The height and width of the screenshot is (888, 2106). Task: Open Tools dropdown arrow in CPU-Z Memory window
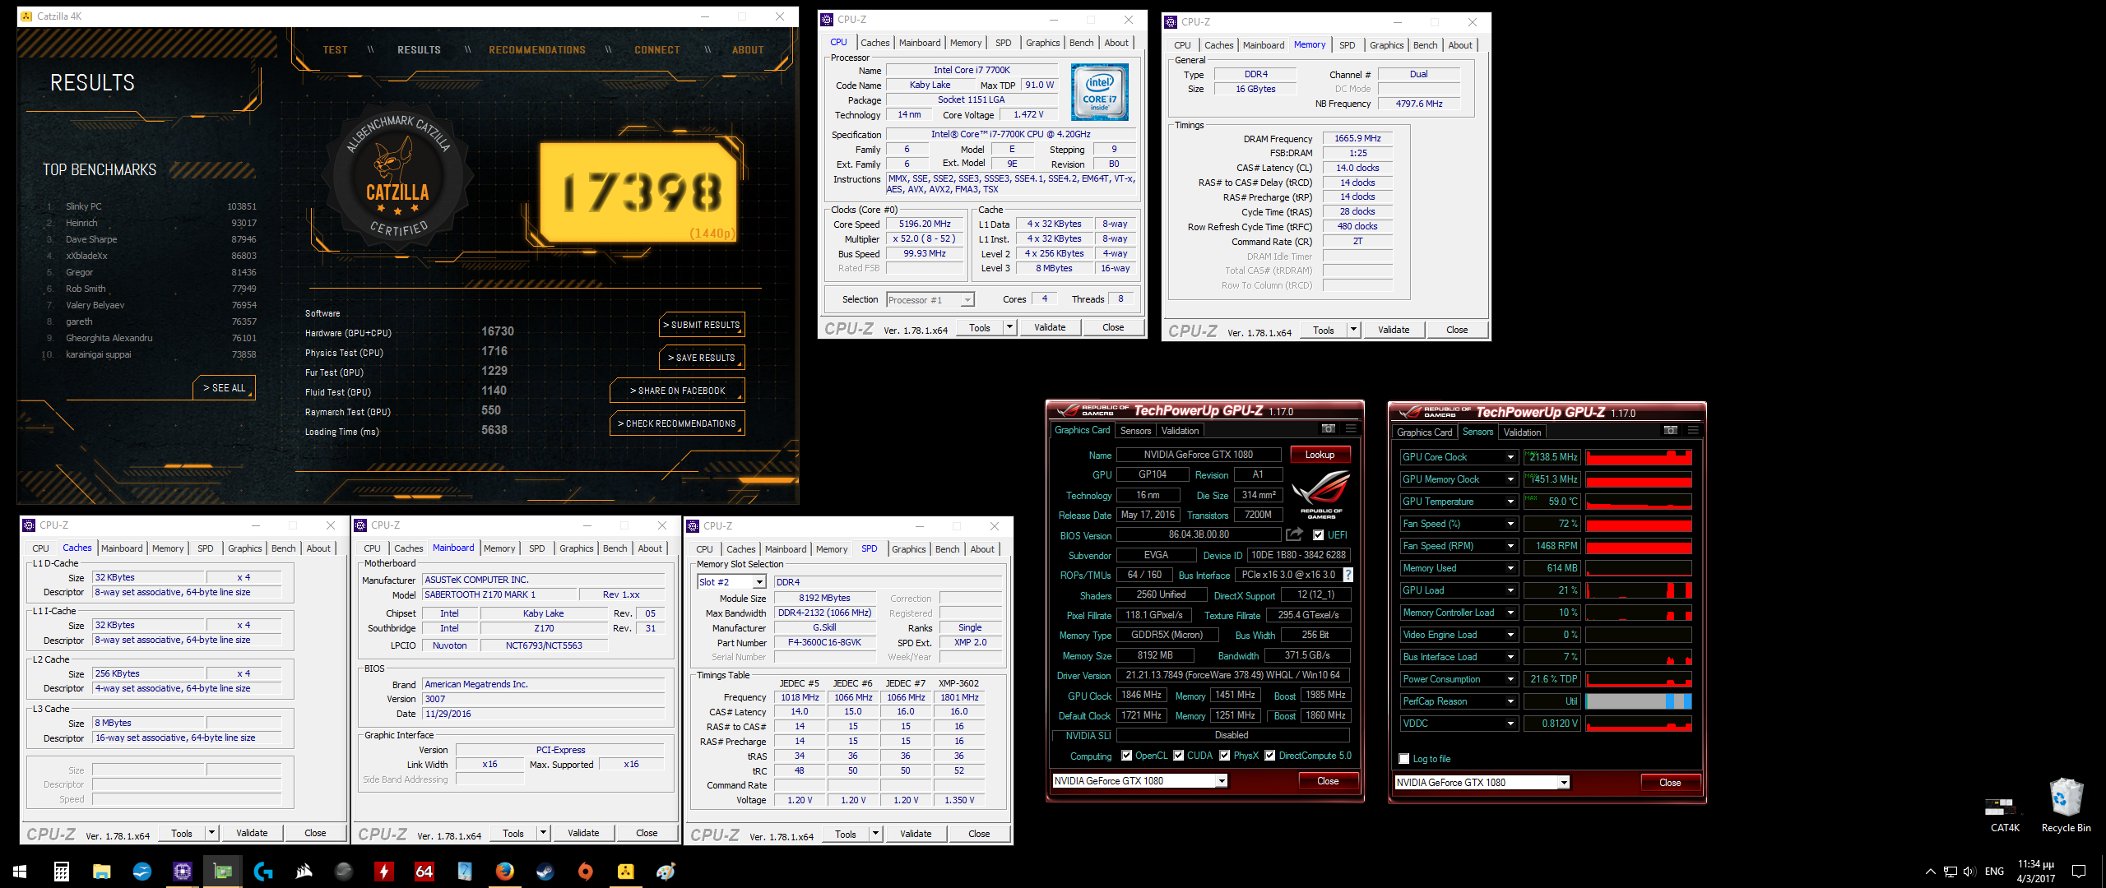(1353, 330)
